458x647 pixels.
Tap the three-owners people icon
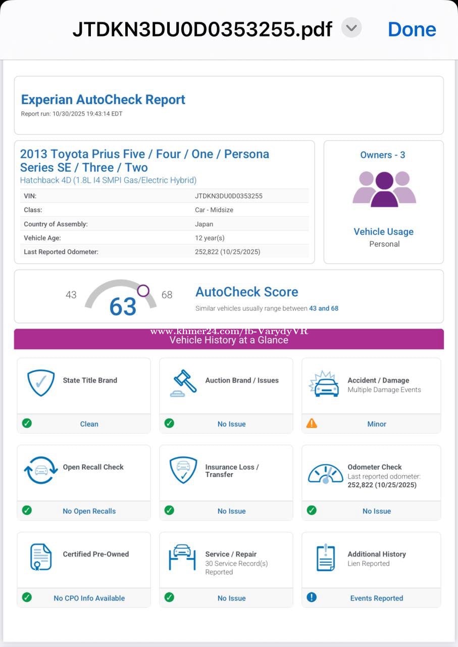point(384,189)
